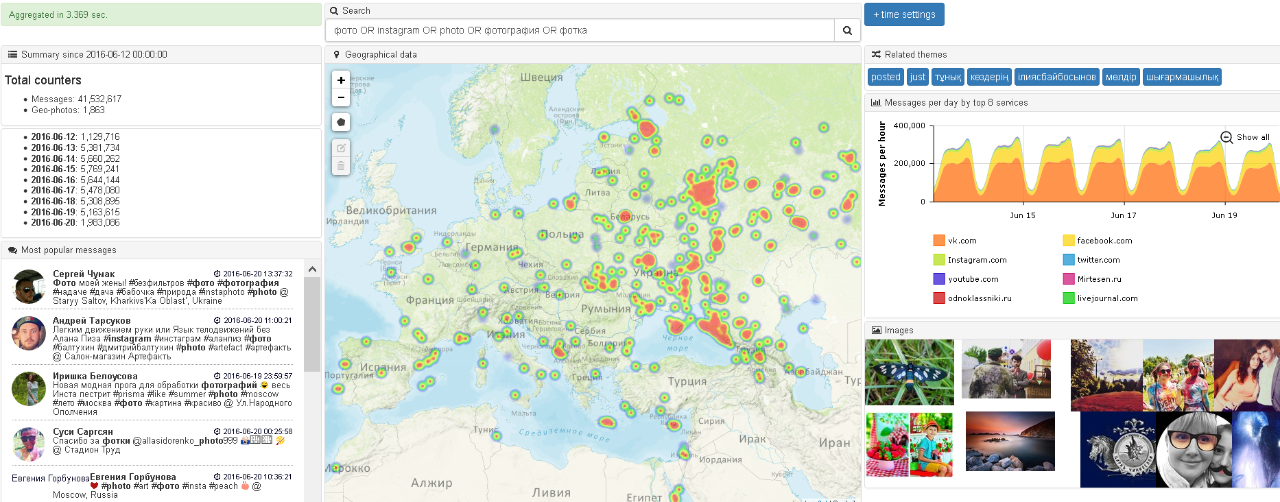Viewport: 1280px width, 502px height.
Task: Click the 'Show all' chart label
Action: click(1253, 137)
